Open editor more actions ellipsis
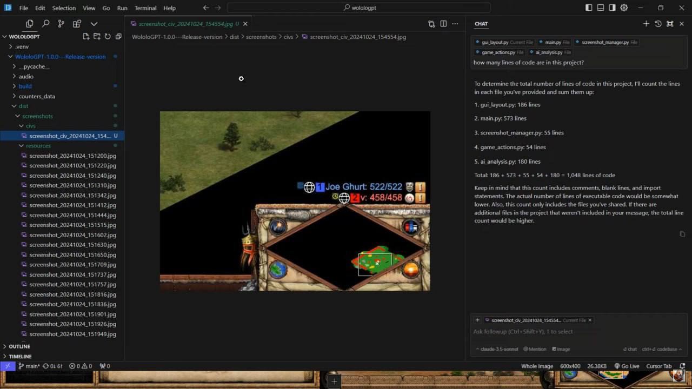 pyautogui.click(x=455, y=24)
